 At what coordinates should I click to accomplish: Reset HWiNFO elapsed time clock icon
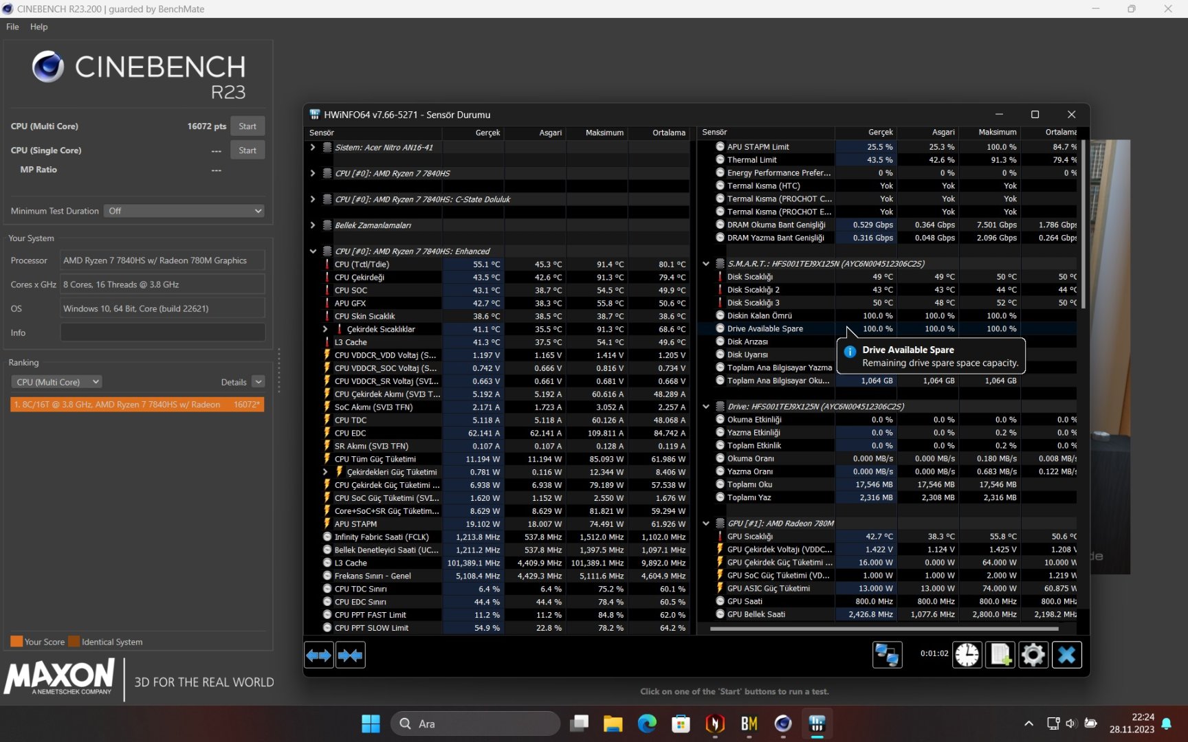point(967,655)
